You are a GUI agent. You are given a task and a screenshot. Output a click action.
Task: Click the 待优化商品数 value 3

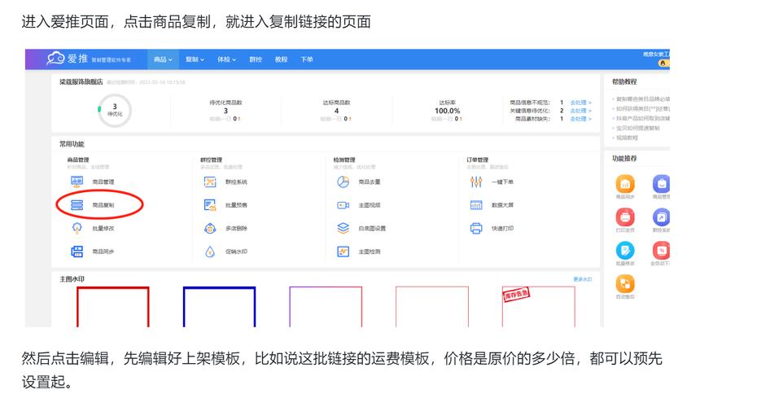[x=225, y=111]
